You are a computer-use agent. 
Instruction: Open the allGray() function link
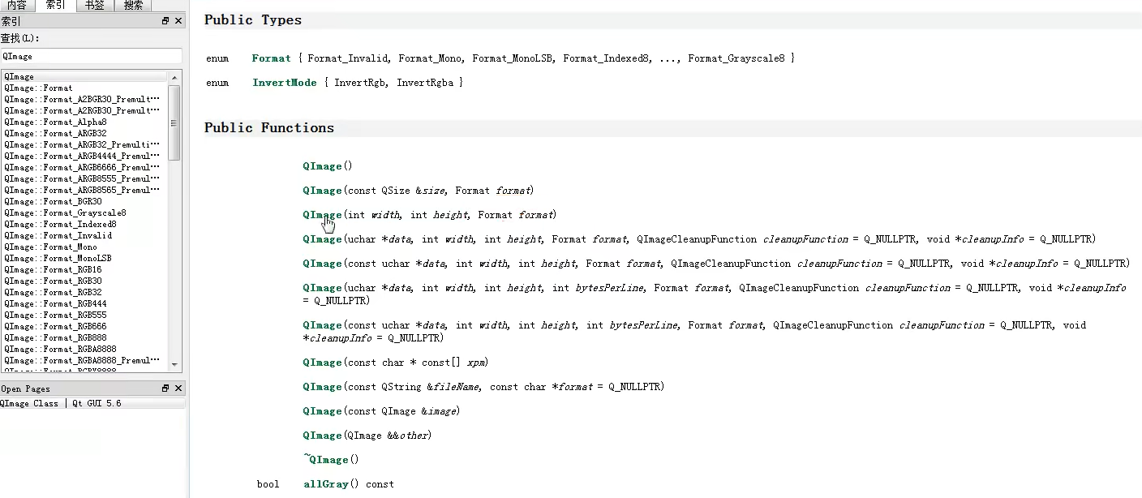coord(326,484)
